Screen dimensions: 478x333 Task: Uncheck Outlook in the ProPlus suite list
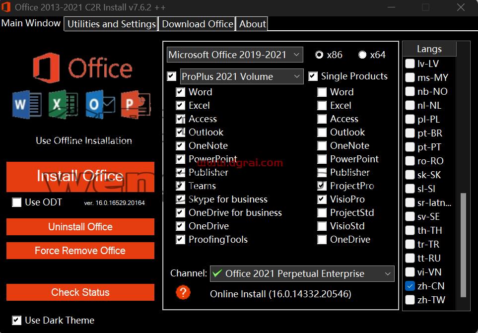[181, 132]
